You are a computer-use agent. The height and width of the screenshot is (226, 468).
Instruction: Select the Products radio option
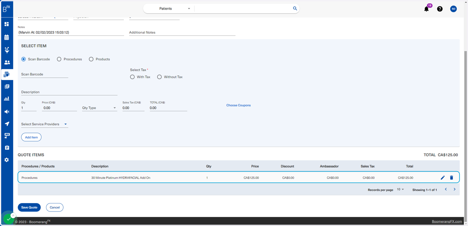point(91,59)
